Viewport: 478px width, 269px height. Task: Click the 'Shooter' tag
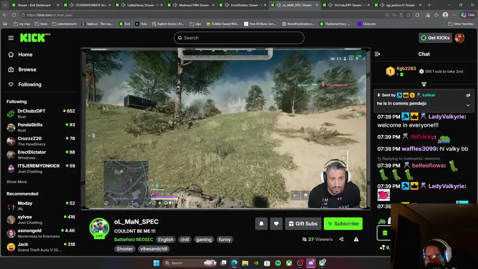(x=125, y=249)
